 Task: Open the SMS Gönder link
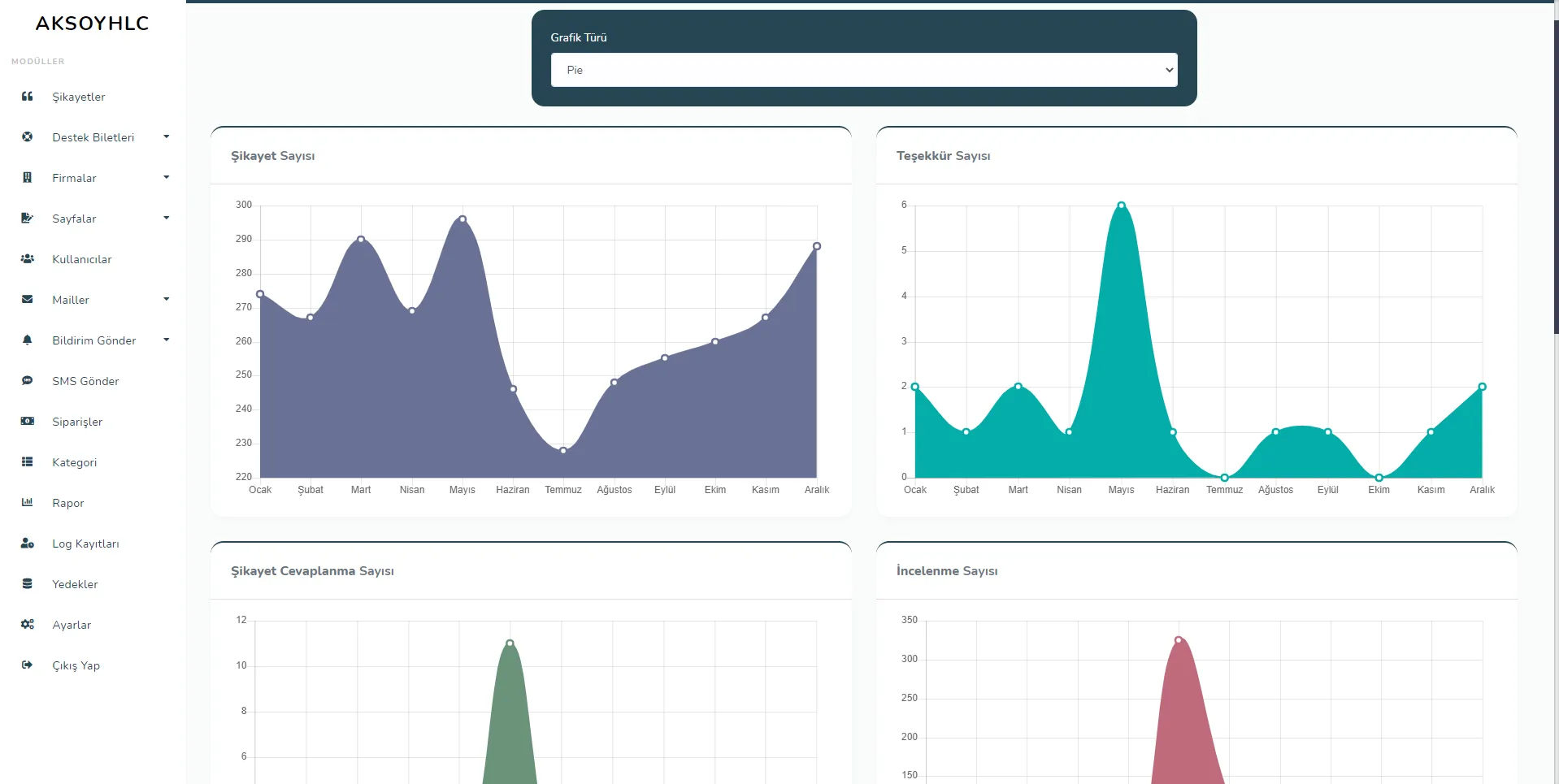pos(85,381)
